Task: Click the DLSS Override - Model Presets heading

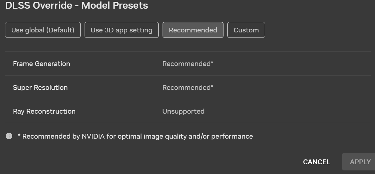Action: click(76, 5)
